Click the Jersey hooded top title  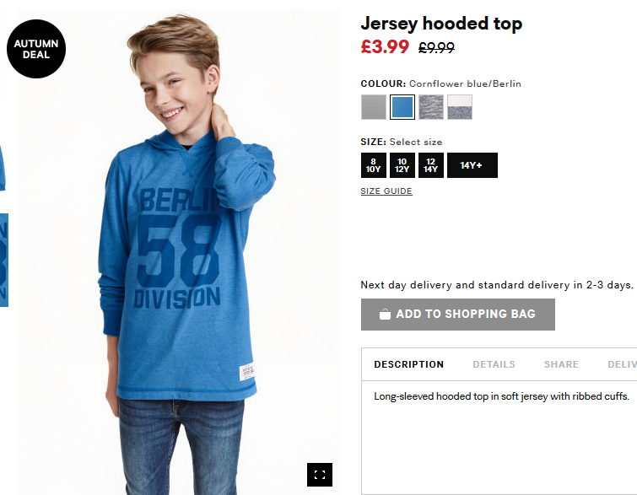[x=441, y=24]
